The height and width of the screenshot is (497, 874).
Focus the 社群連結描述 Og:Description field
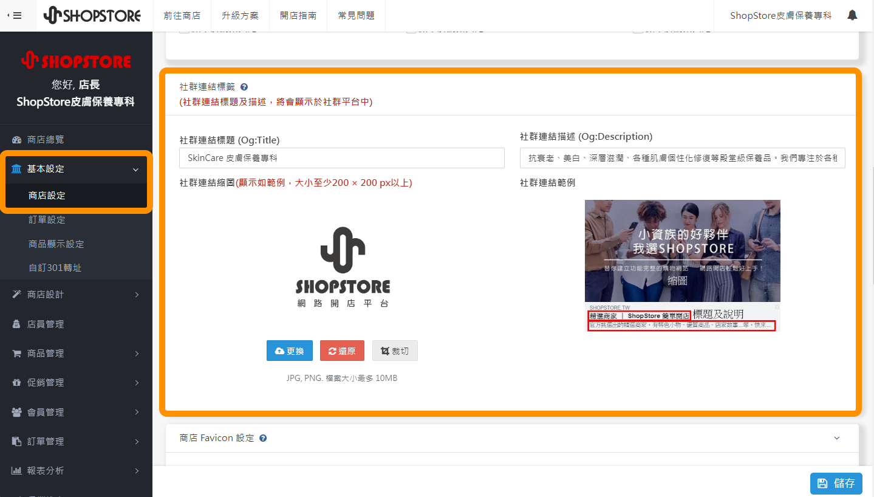[x=683, y=158]
